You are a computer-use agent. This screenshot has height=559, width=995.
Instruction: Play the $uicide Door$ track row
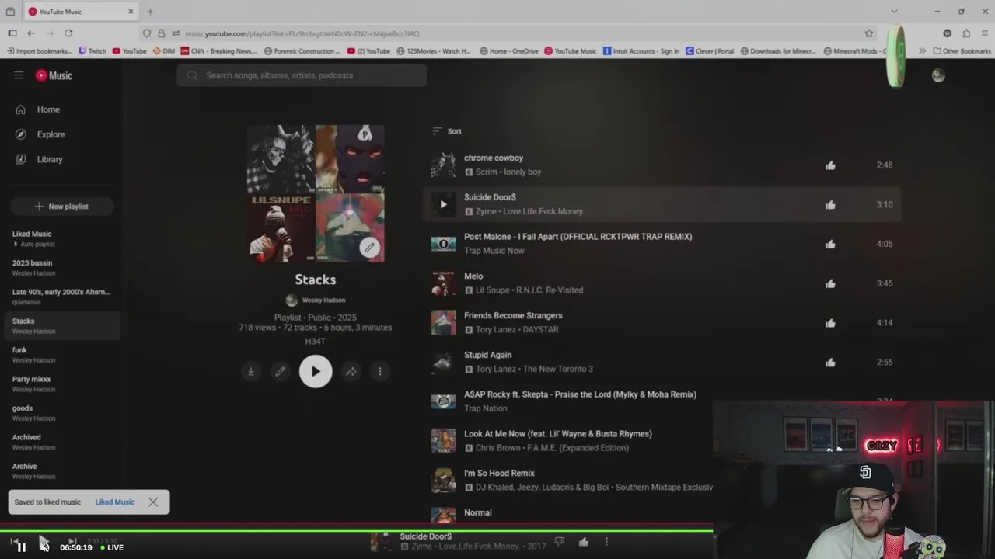coord(443,204)
